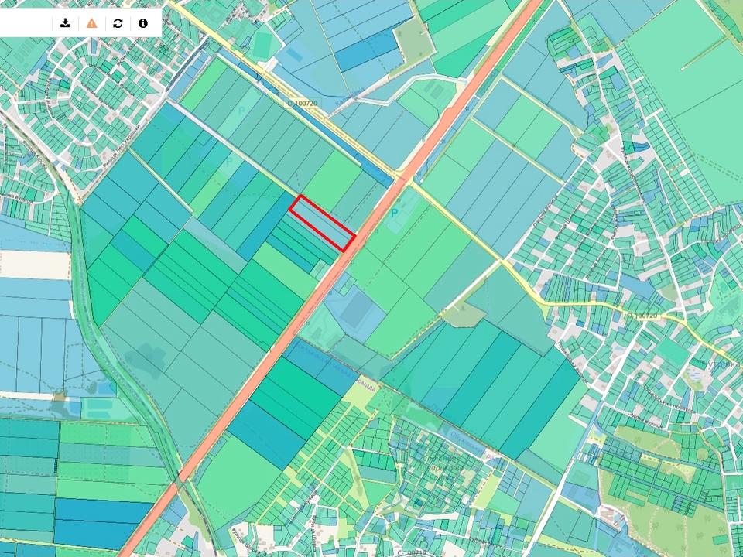Open the orange warning triangle alert
Viewport: 743px width, 557px height.
(91, 23)
